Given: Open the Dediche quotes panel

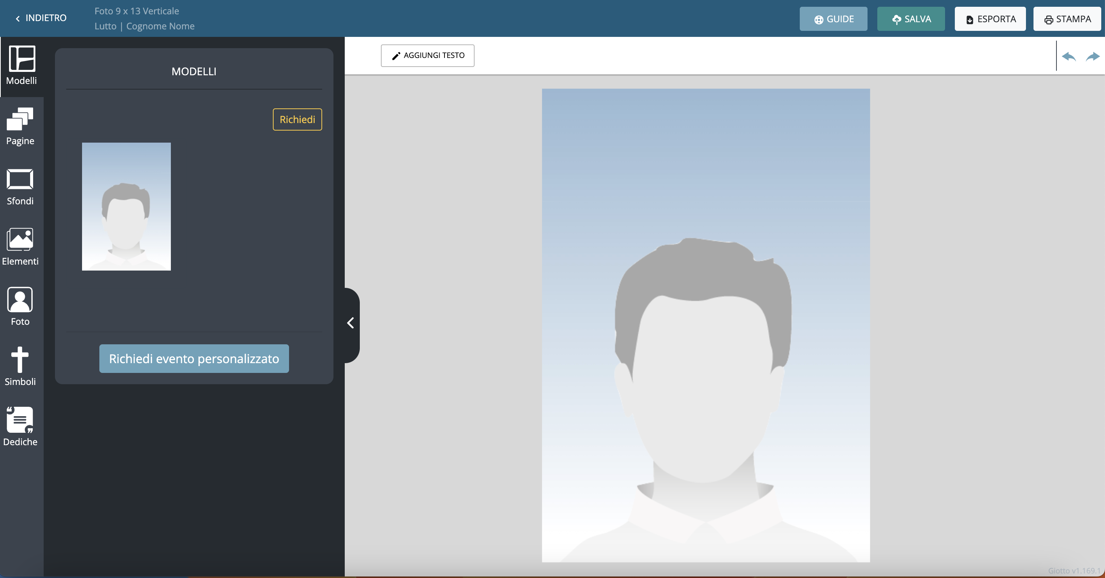Looking at the screenshot, I should coord(20,426).
